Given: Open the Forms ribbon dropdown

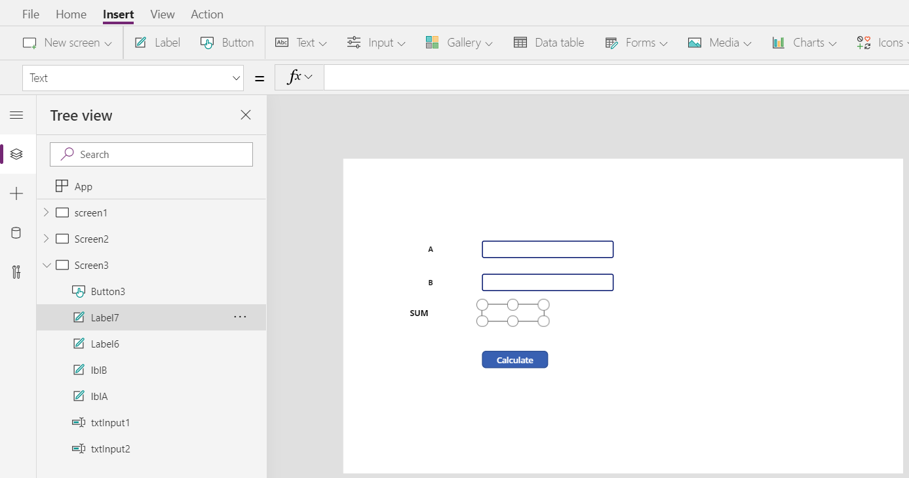Looking at the screenshot, I should tap(636, 42).
